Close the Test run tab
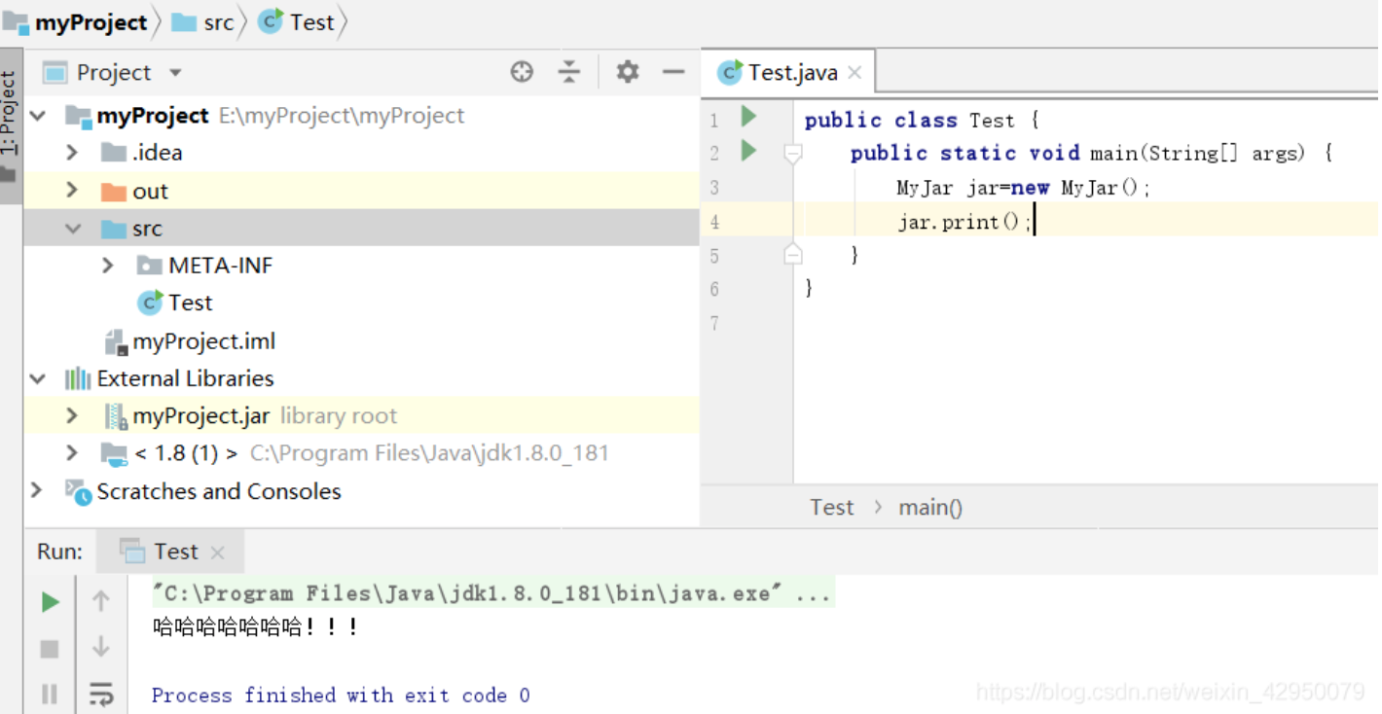 pos(217,553)
